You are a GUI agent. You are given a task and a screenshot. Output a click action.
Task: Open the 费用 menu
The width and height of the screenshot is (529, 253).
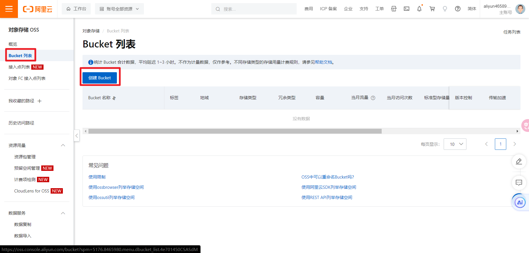(x=309, y=9)
